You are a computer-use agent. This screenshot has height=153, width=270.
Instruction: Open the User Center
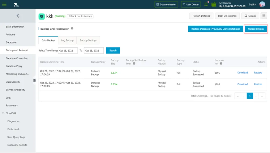(191, 5)
